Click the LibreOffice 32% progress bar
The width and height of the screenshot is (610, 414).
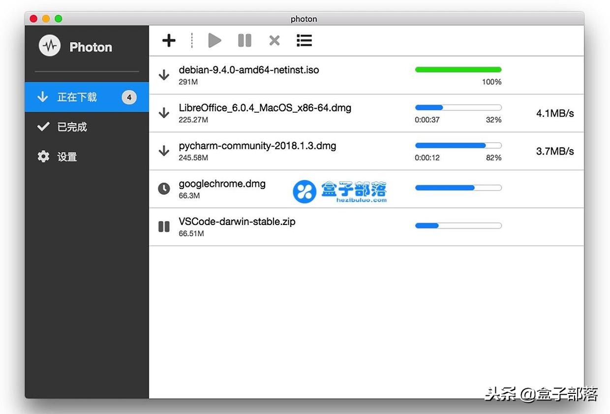click(458, 107)
